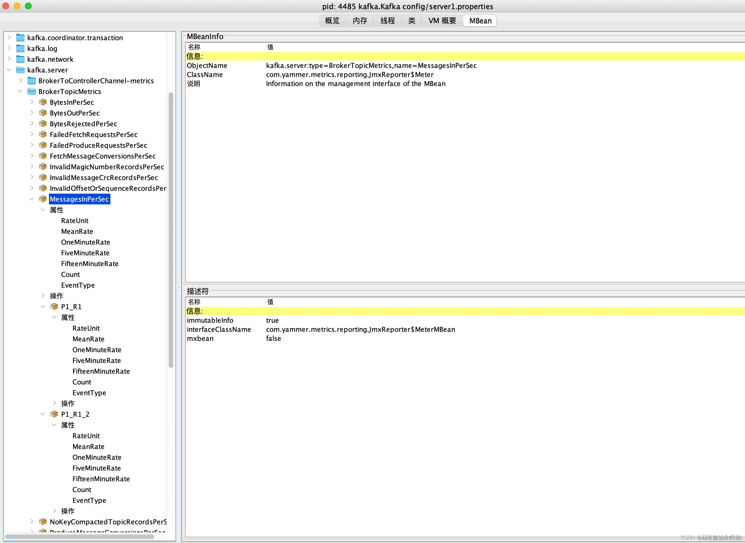
Task: Expand the BytesOutPerSec node
Action: tap(32, 113)
